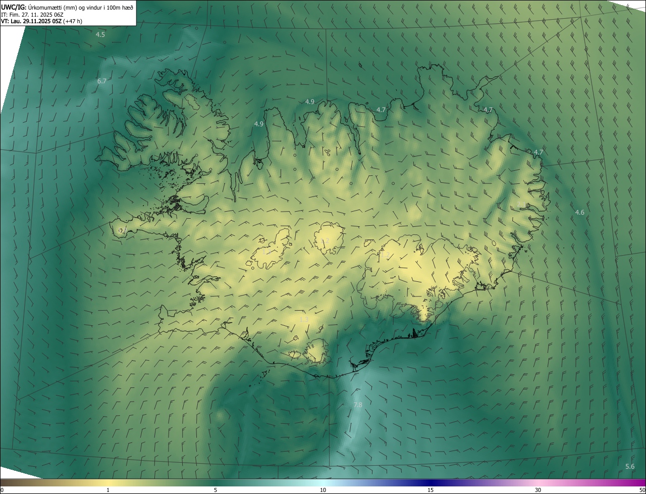Click the colorbar tick labeled 1
The image size is (646, 494).
coord(108,490)
